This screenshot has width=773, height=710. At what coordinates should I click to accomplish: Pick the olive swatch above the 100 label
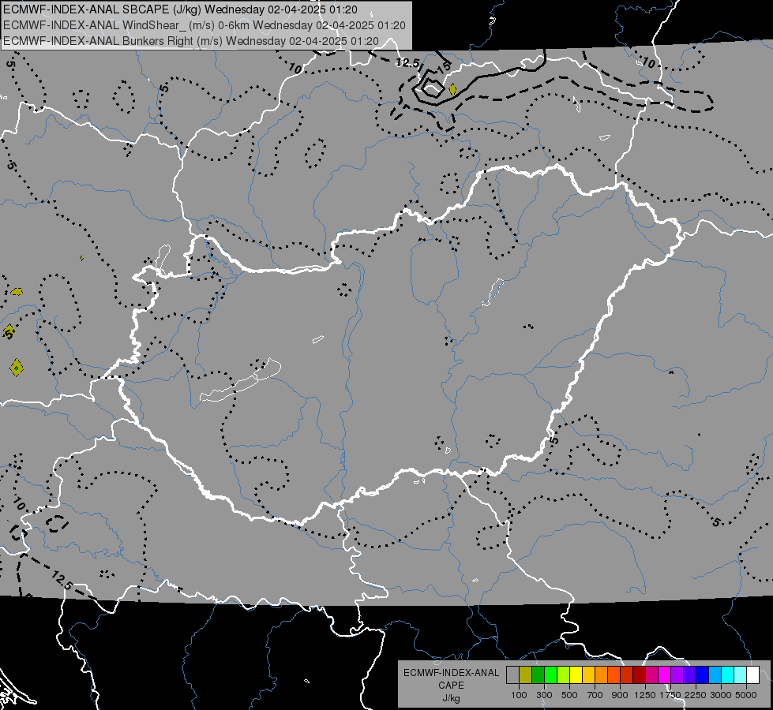tap(525, 675)
